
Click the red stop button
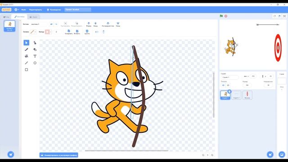pyautogui.click(x=226, y=16)
